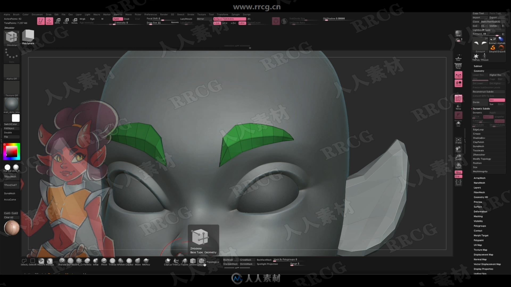The height and width of the screenshot is (287, 511).
Task: Click the SwitchColor button
Action: (11, 124)
